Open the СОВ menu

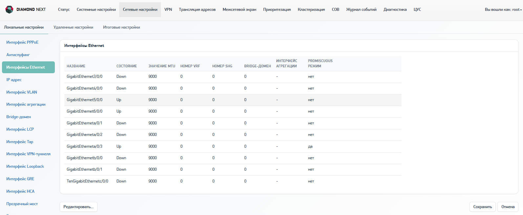click(x=336, y=10)
